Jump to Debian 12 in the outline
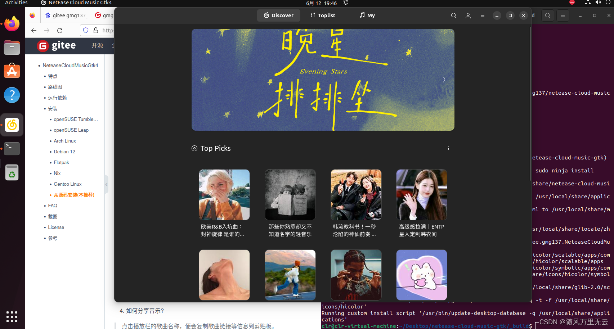Viewport: 614px width, 329px height. (64, 152)
